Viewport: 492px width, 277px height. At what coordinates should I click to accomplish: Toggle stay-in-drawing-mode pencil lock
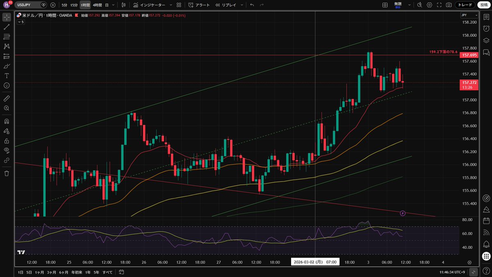pos(7,131)
